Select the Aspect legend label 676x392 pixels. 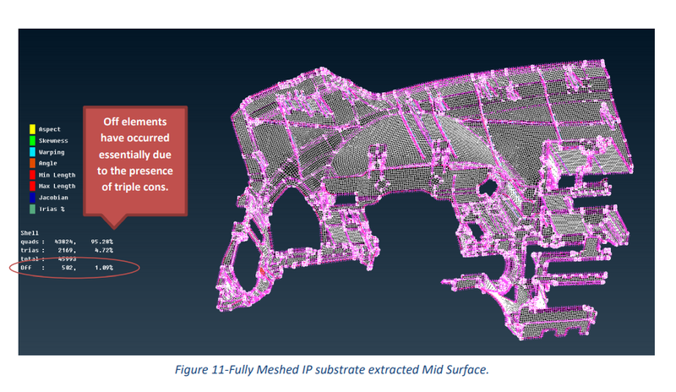pos(50,129)
